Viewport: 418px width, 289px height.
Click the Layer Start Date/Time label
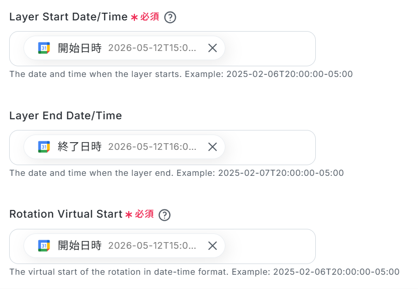pos(68,17)
